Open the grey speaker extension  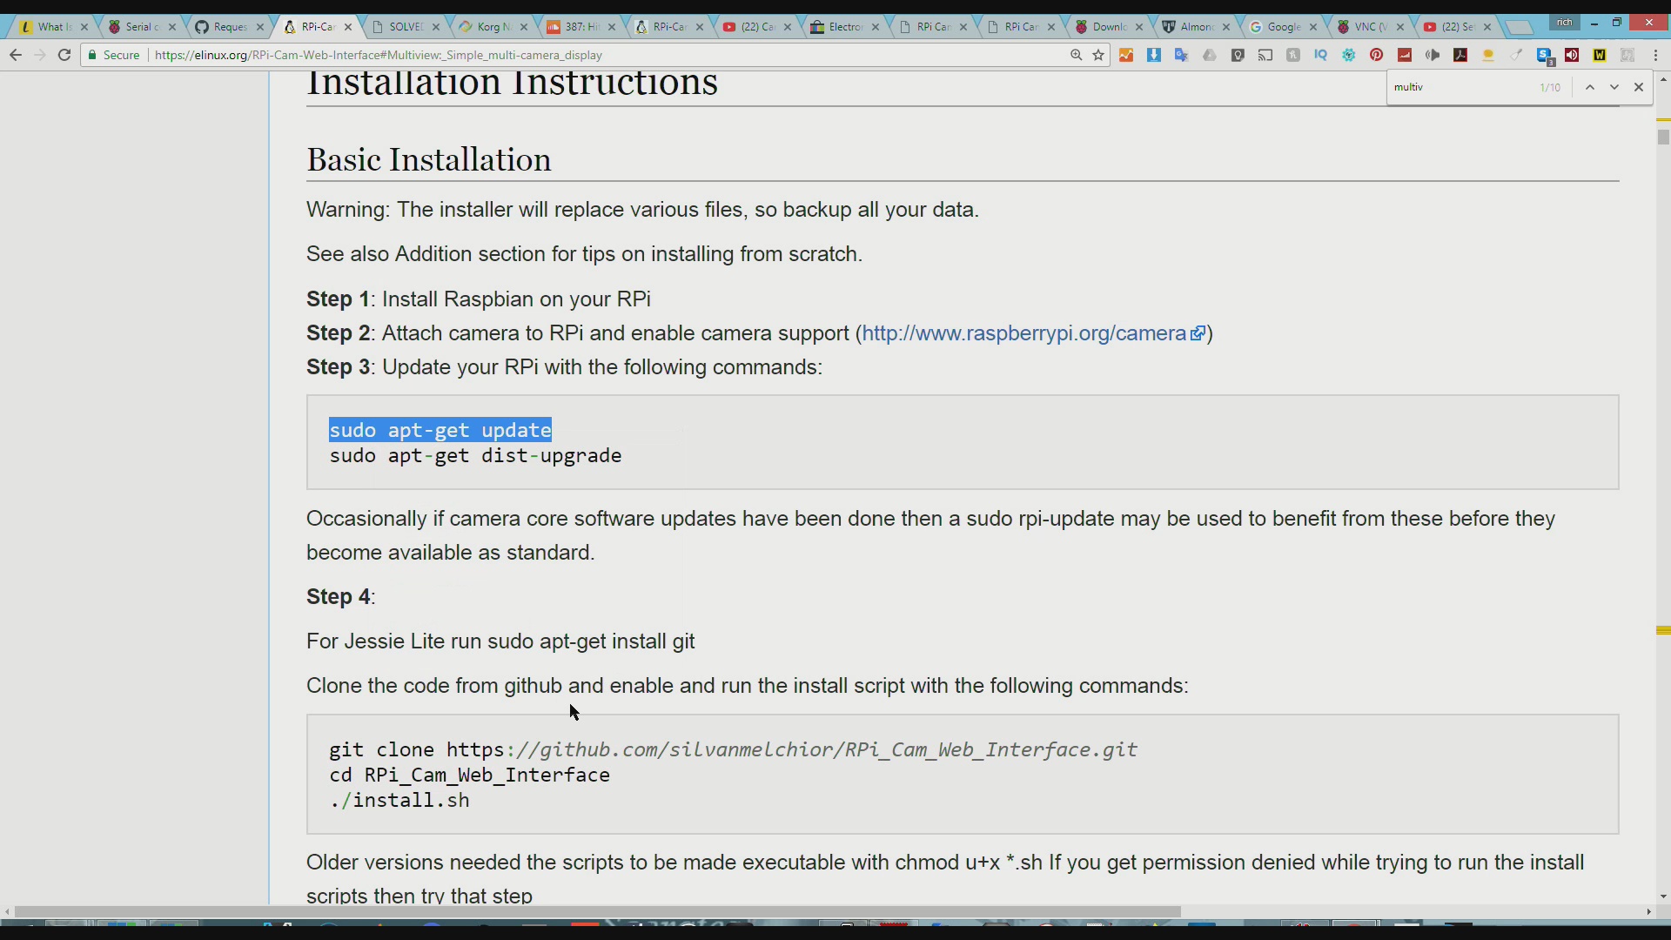(1433, 55)
